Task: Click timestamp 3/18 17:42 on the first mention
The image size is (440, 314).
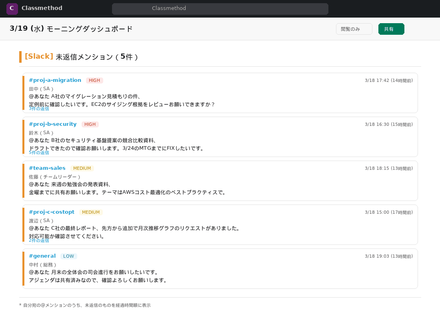Action: point(389,80)
